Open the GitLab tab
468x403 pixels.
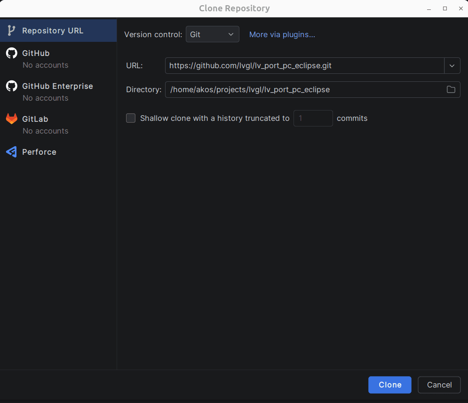point(58,124)
